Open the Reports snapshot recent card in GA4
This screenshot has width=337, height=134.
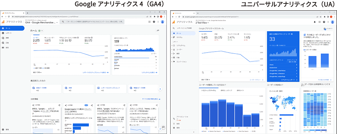tap(111, 89)
